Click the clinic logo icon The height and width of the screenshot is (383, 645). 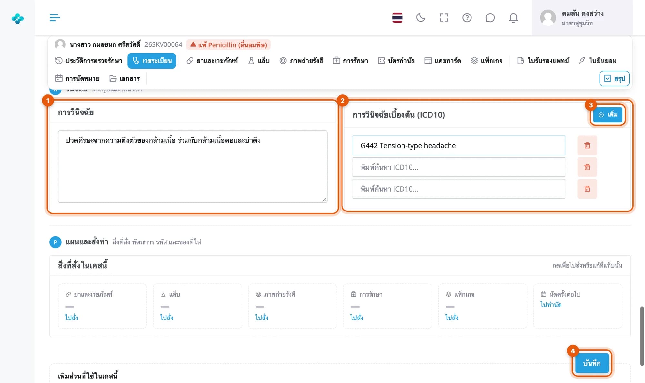[x=17, y=18]
